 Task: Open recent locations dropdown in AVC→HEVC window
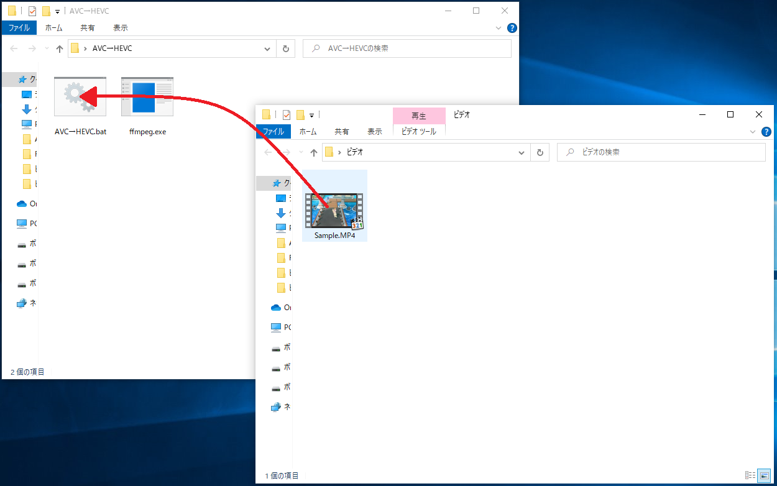pos(46,48)
